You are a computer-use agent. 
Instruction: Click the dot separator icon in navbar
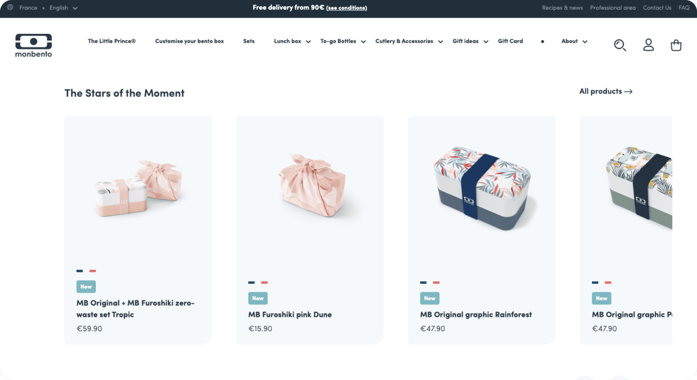point(542,41)
